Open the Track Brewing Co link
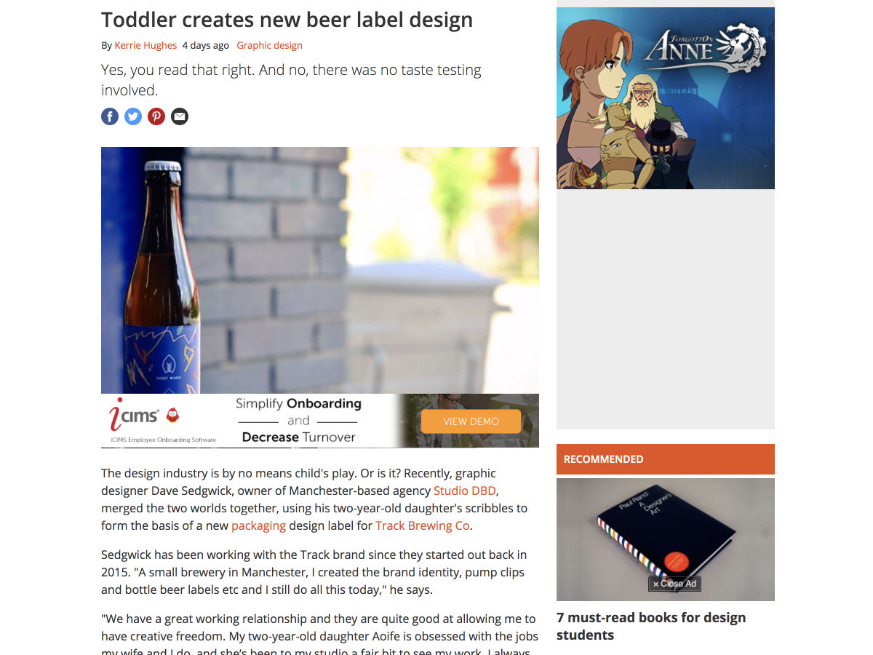This screenshot has height=655, width=873. (423, 525)
